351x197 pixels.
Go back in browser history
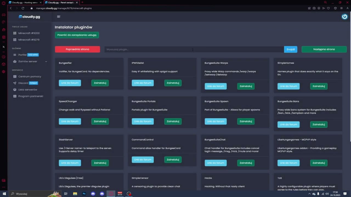[11, 8]
